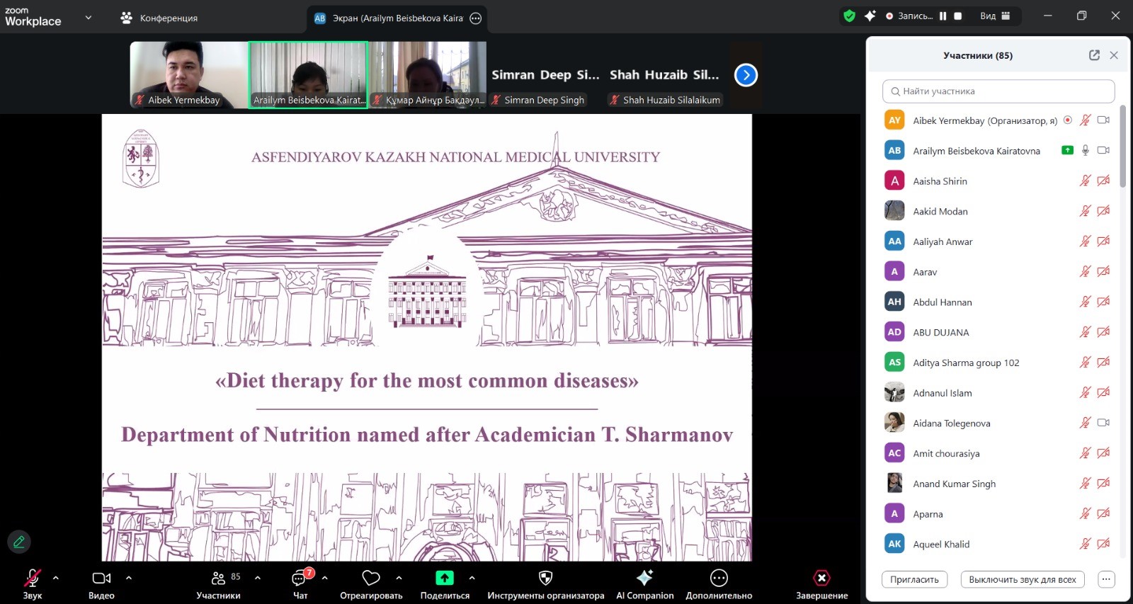
Task: Toggle camera with Видео button
Action: click(101, 579)
